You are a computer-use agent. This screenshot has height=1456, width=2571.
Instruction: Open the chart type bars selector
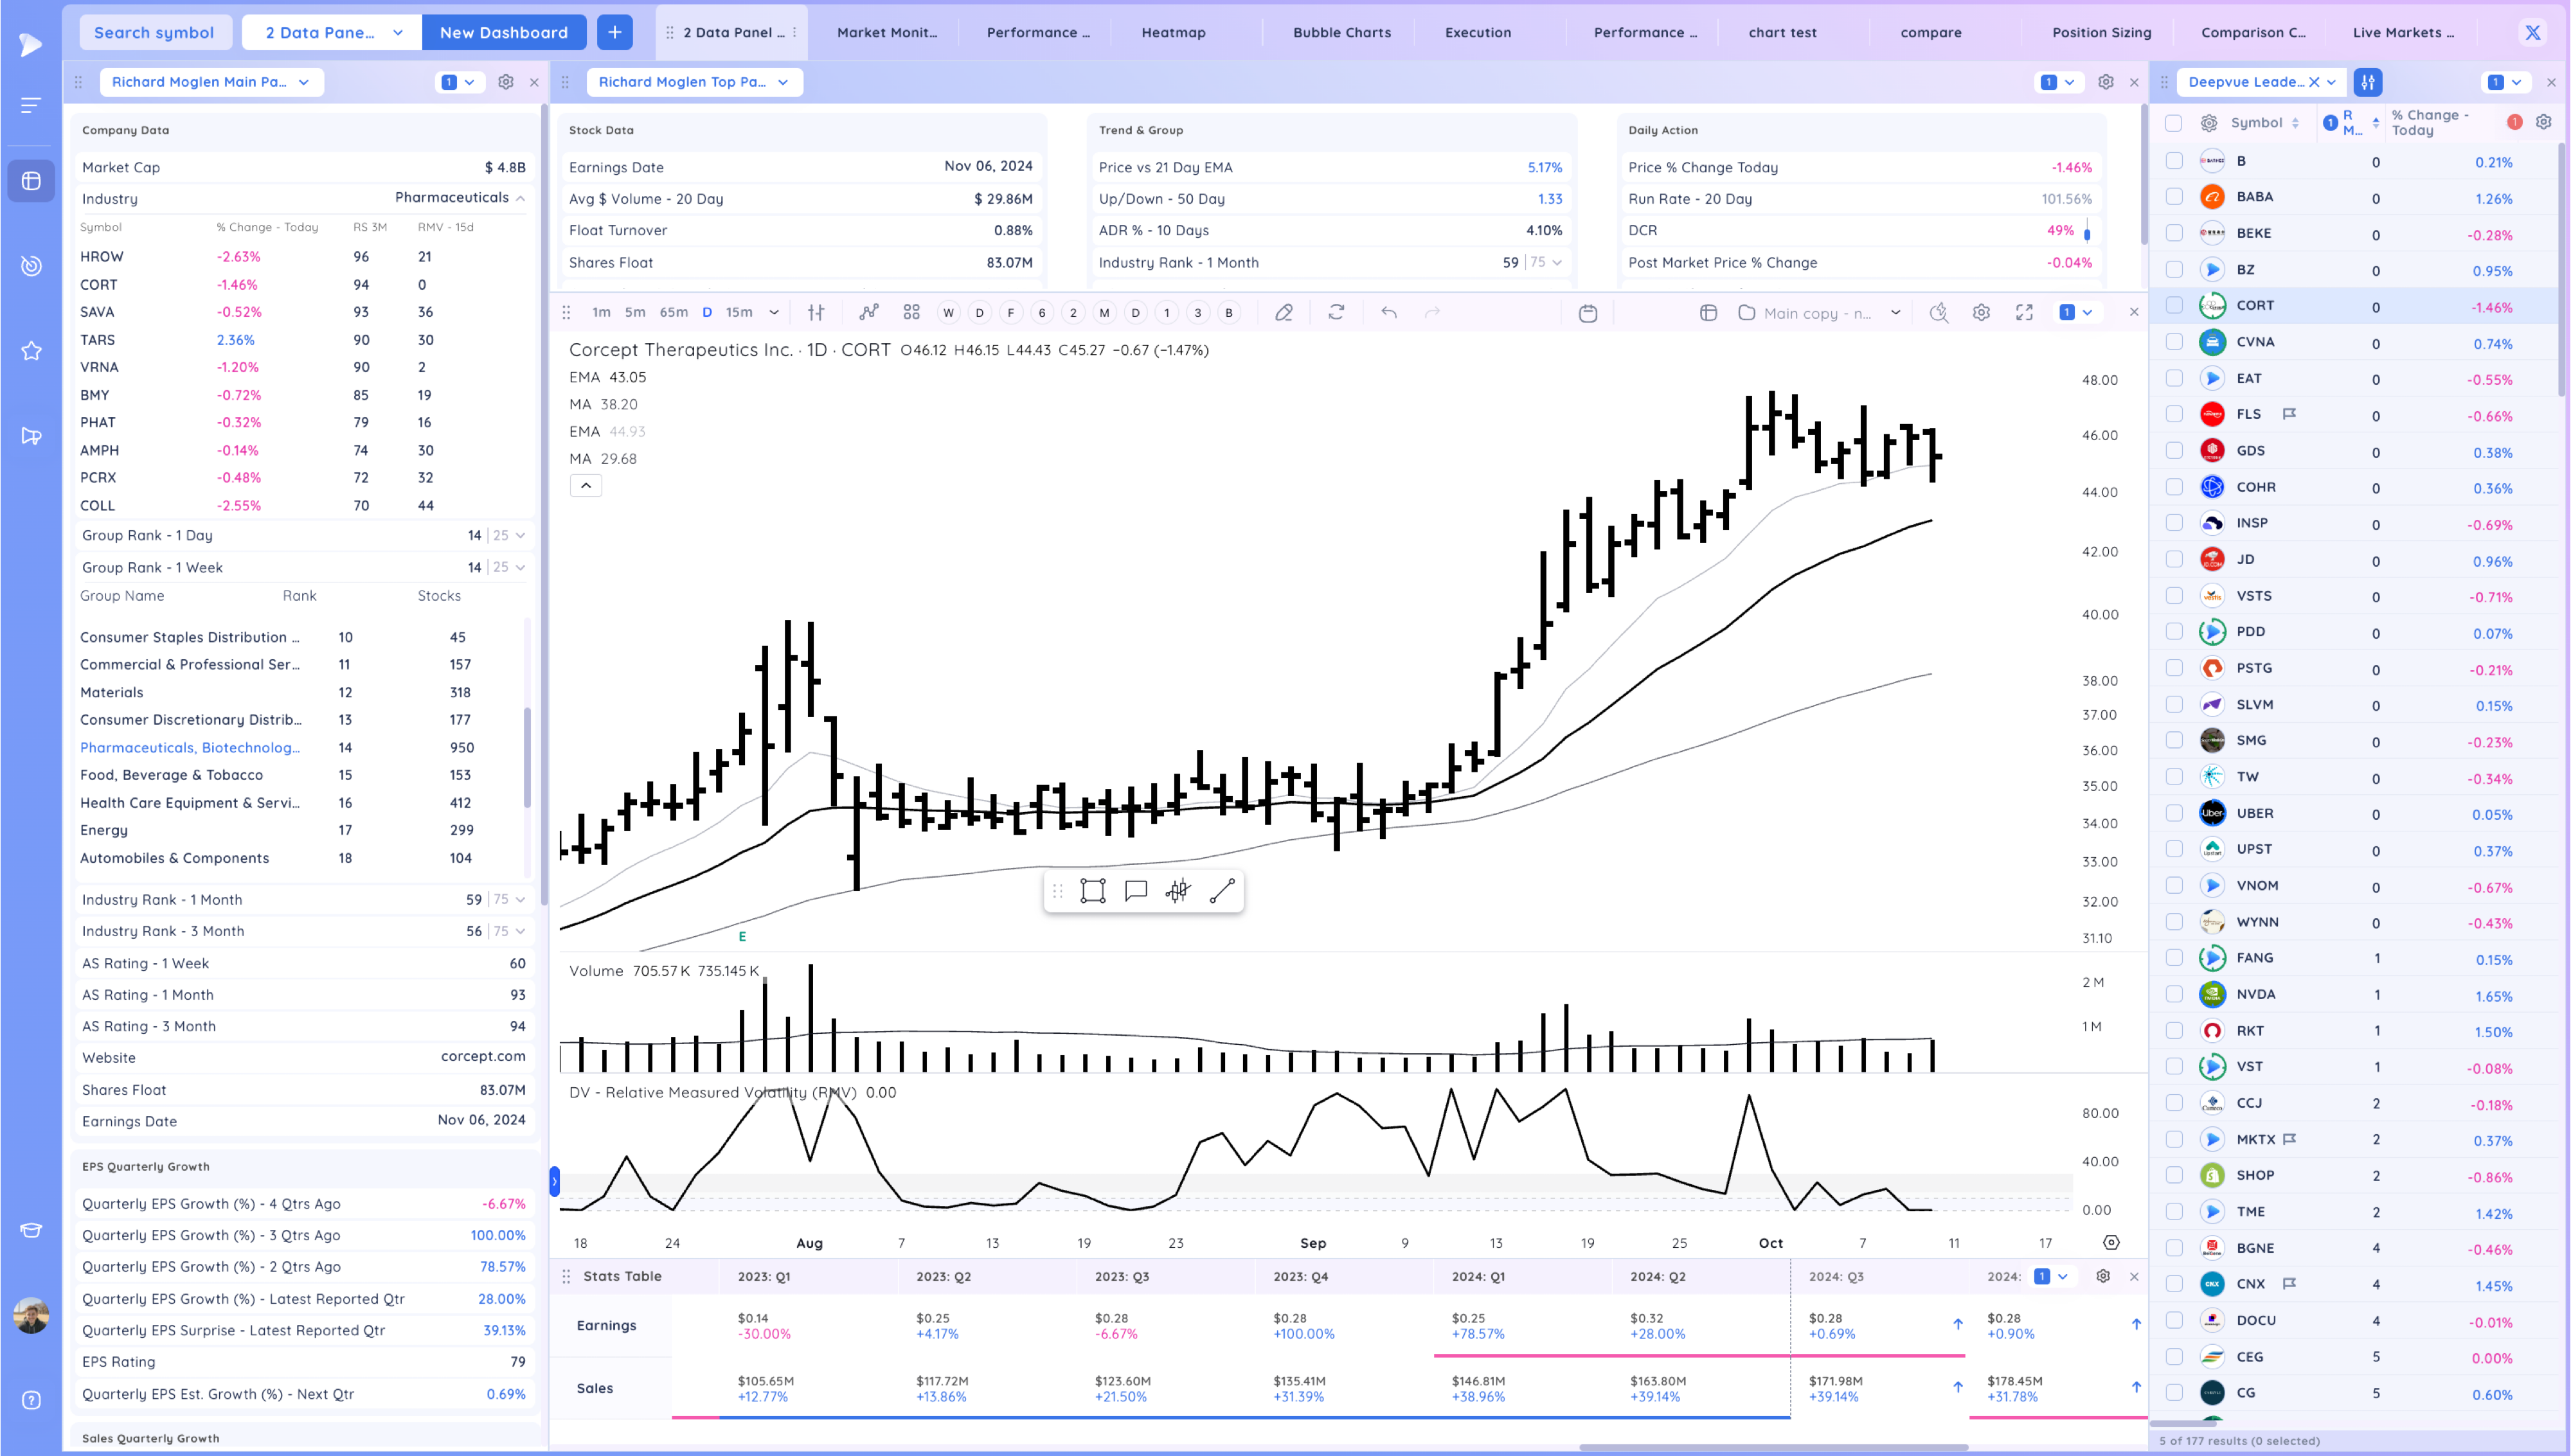point(816,312)
